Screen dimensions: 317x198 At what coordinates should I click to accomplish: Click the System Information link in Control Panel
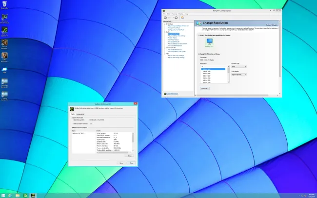click(x=172, y=94)
